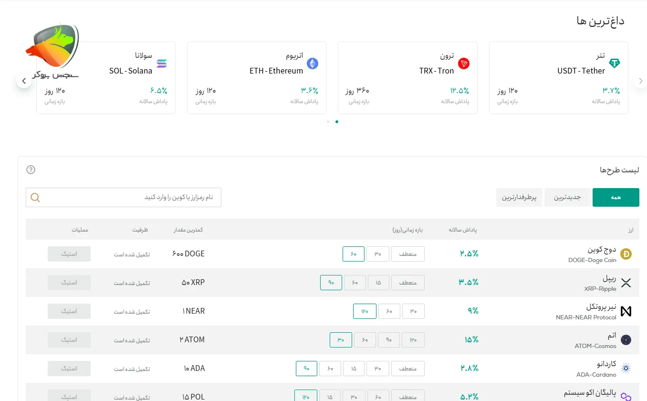Click the Tron TRX red icon

[x=463, y=63]
